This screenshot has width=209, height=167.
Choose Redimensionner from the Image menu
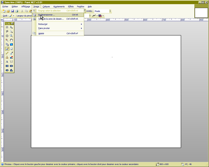47,15
